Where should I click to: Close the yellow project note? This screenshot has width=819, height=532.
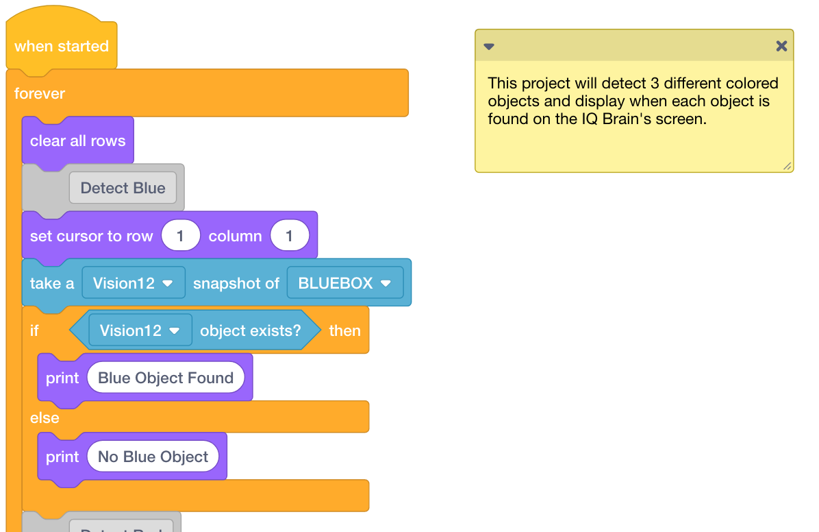click(x=781, y=46)
